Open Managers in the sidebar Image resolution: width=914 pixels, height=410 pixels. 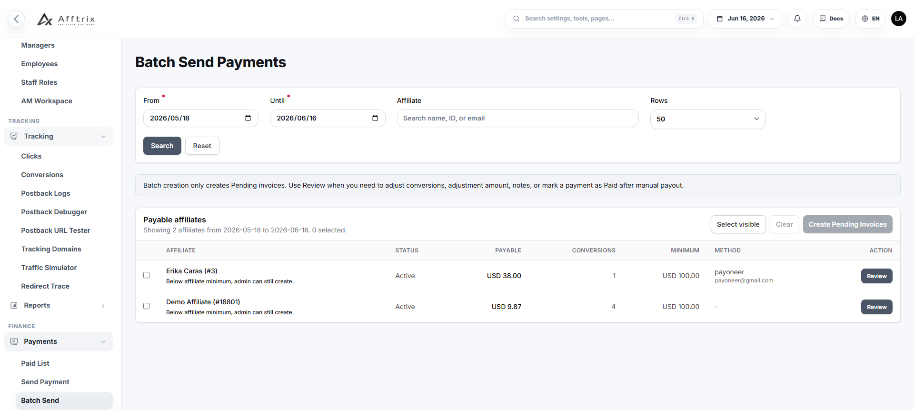(38, 45)
